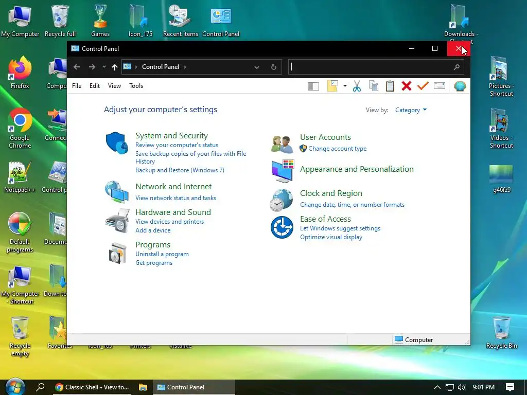Open Appearance and Personalization category
527x395 pixels.
(x=357, y=169)
